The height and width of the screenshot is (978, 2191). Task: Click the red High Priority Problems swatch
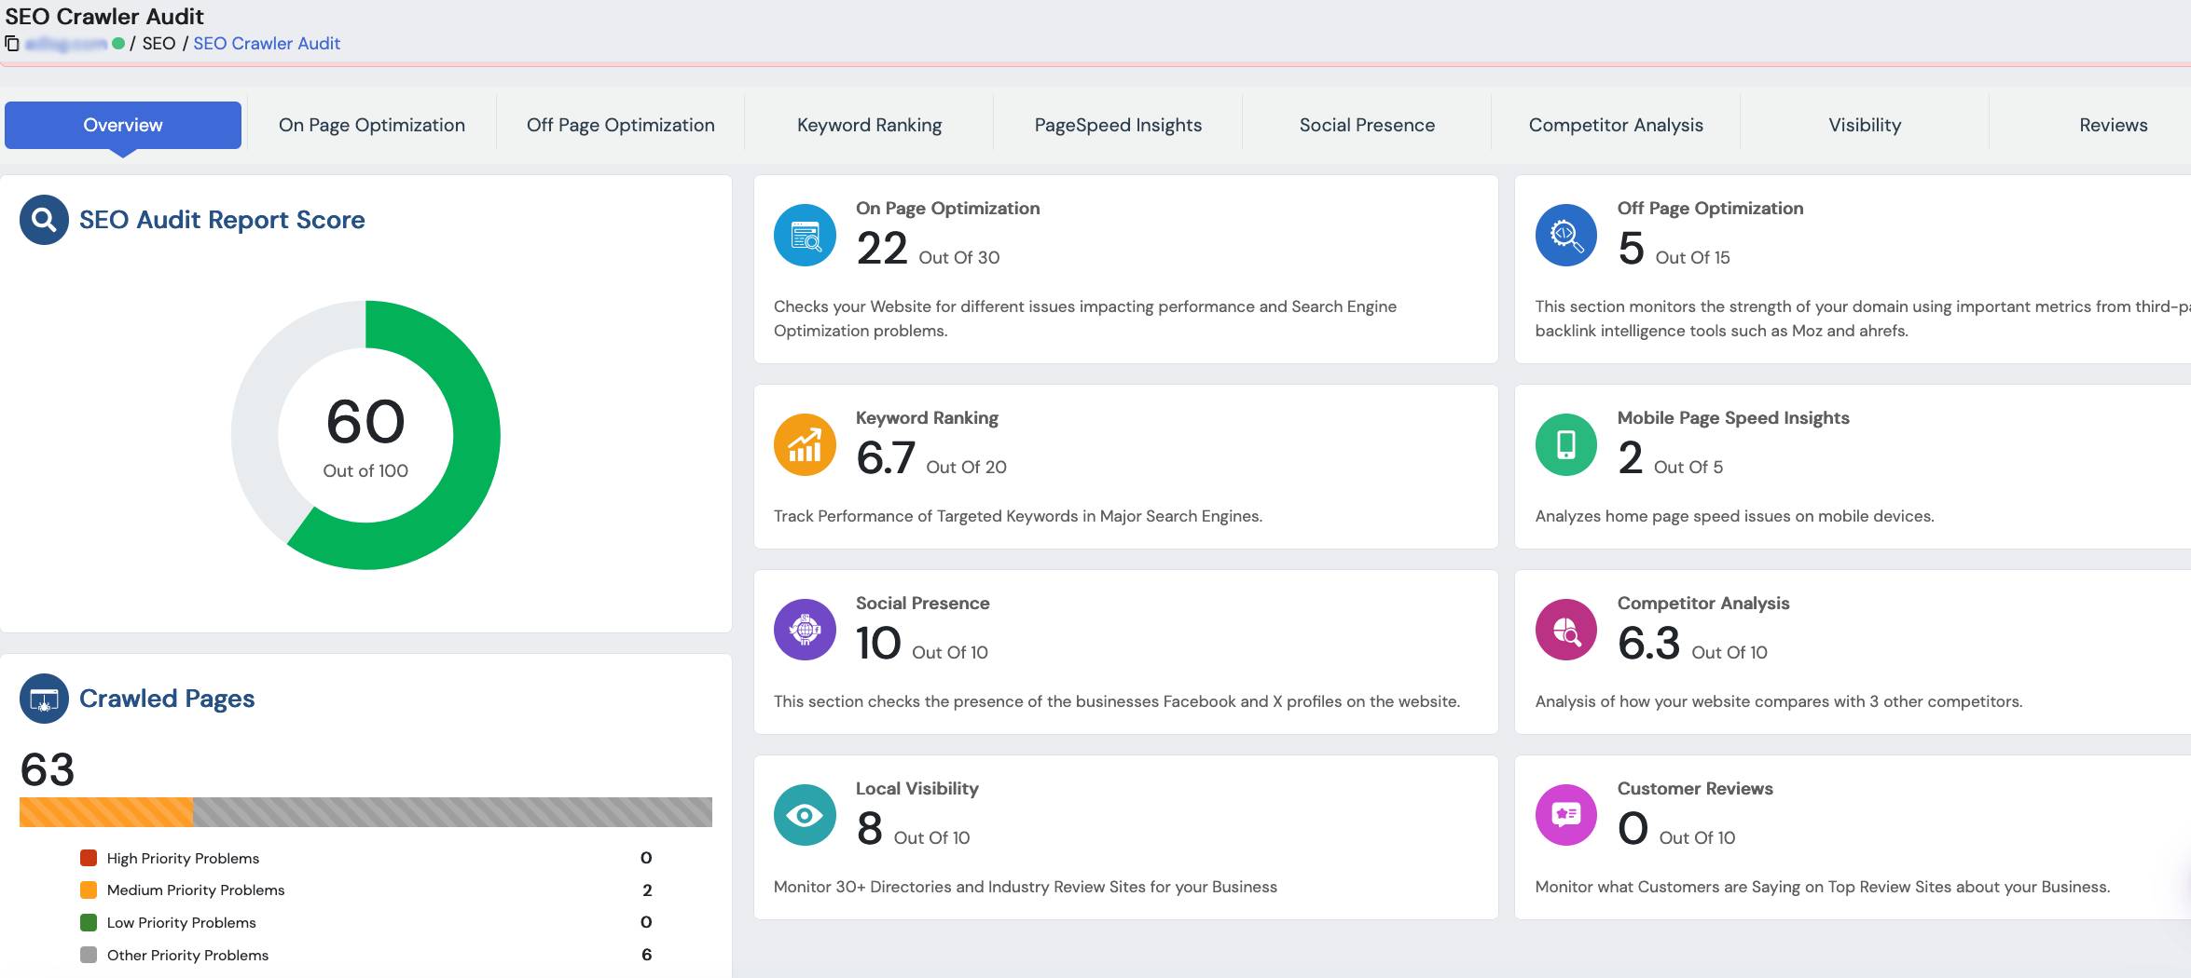coord(89,858)
